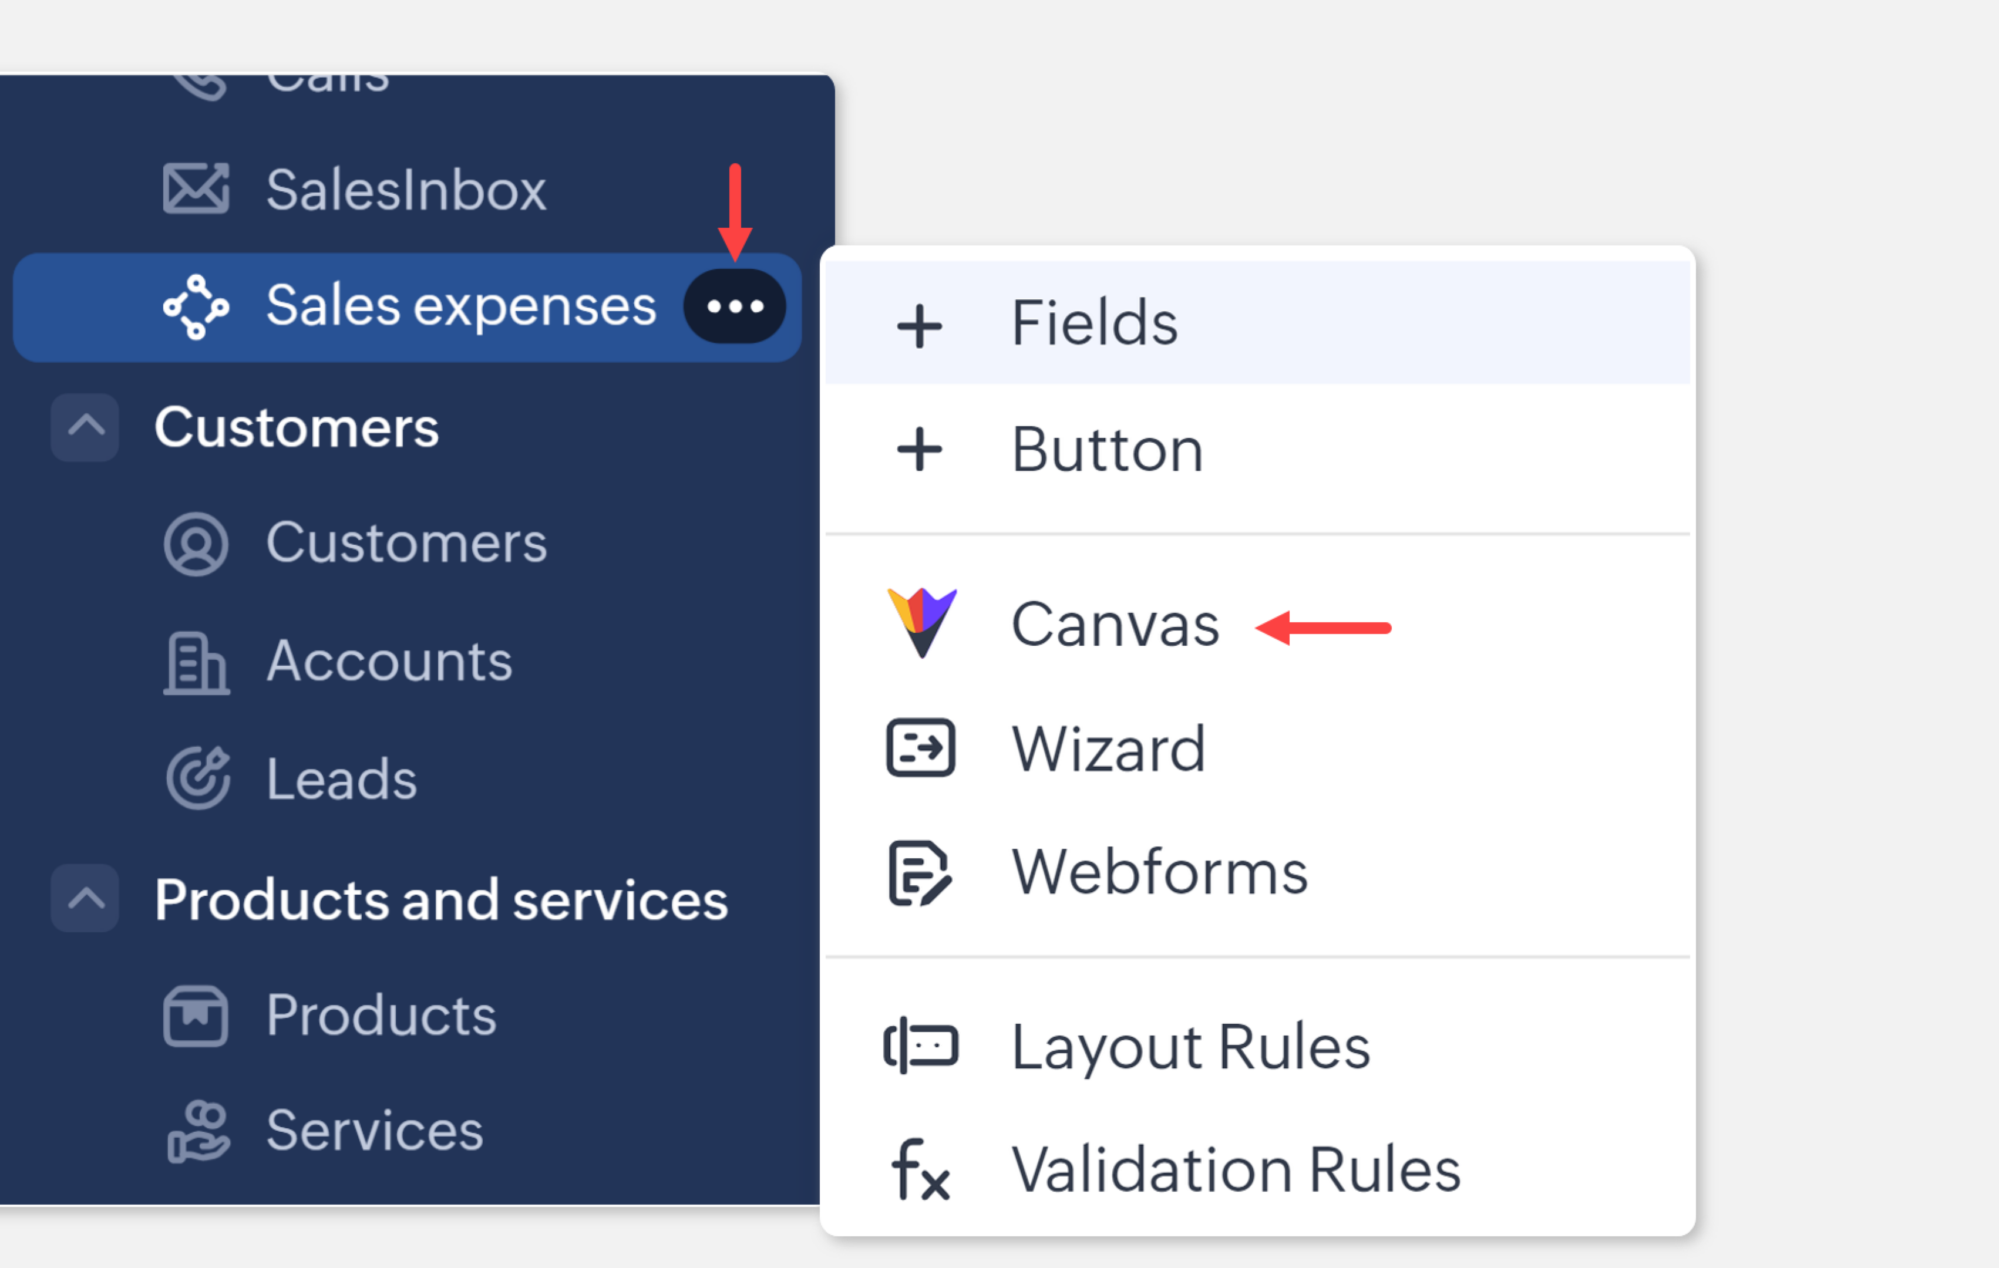Click the Customers section header label

pyautogui.click(x=297, y=427)
